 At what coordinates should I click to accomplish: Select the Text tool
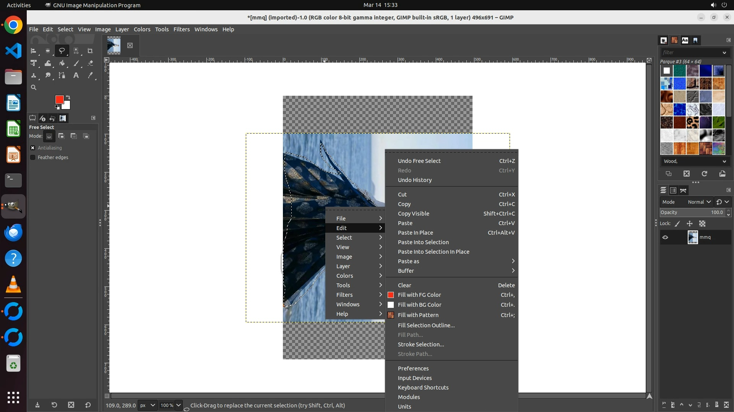76,76
